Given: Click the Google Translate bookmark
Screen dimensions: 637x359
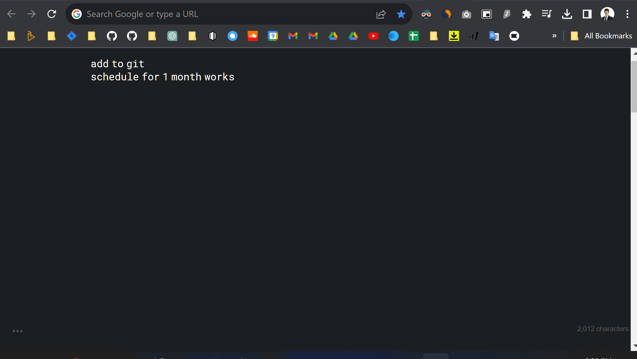Looking at the screenshot, I should 494,36.
